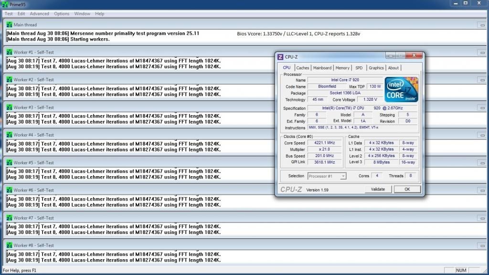Click the Worker #1 Self-Test window icon

coord(9,52)
